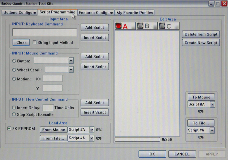
Task: Click the Time Units label
Action: (64, 108)
